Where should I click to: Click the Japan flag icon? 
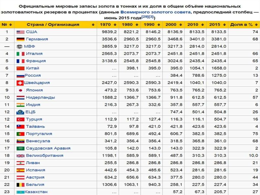point(20,90)
